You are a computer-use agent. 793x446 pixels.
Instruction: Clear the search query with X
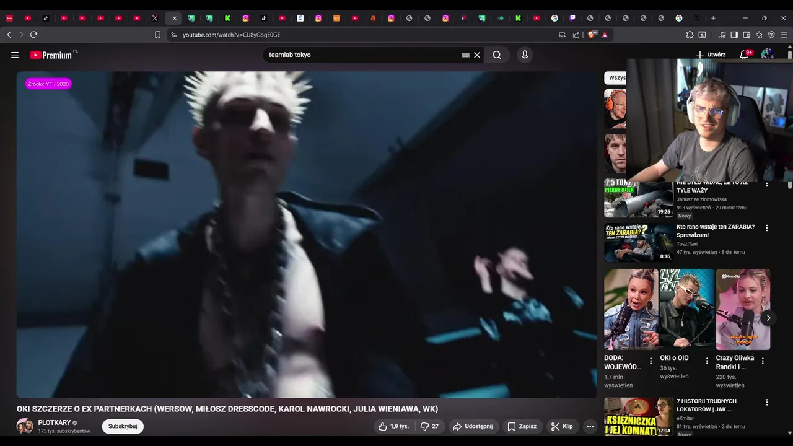(477, 55)
